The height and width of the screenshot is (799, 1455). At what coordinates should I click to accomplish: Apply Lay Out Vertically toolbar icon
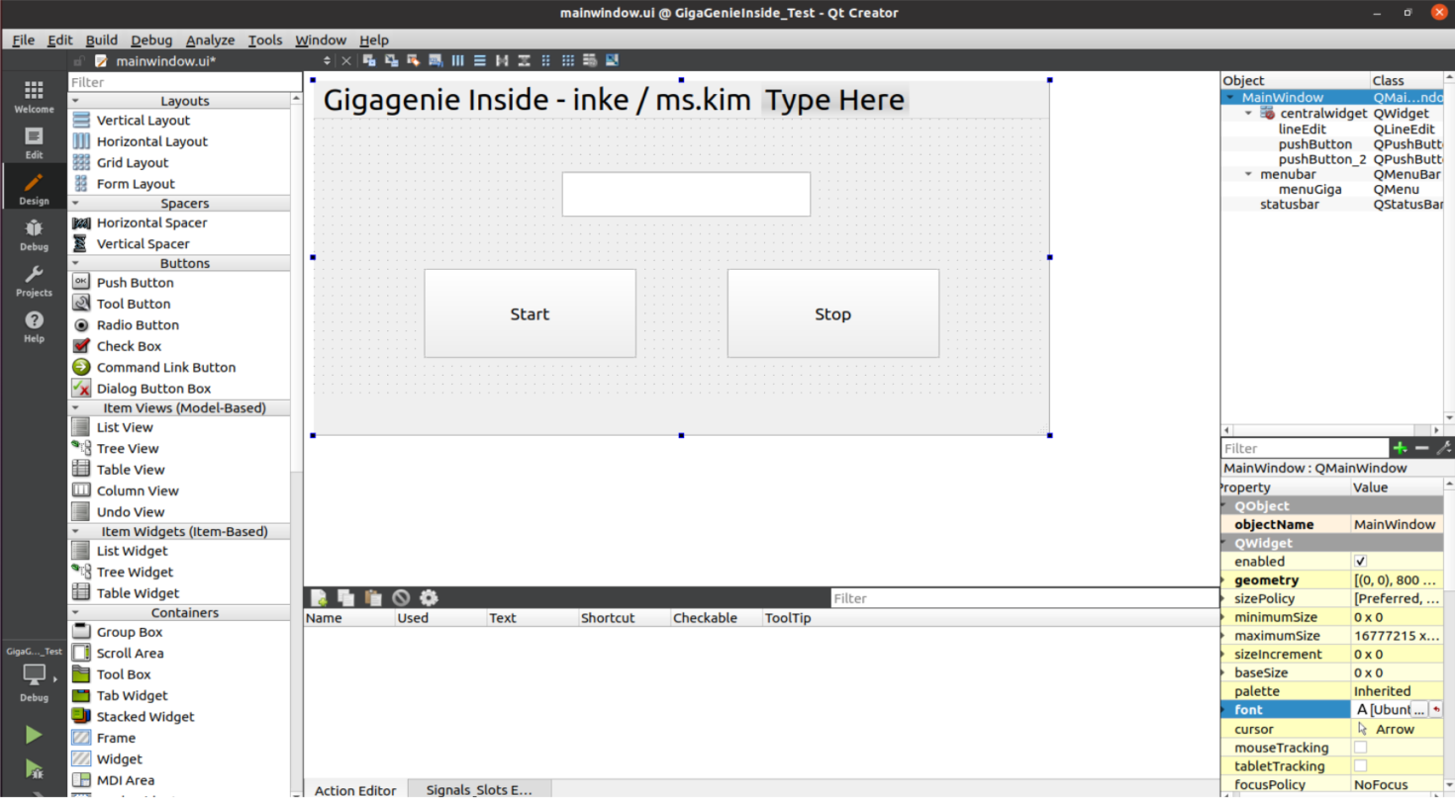point(480,60)
